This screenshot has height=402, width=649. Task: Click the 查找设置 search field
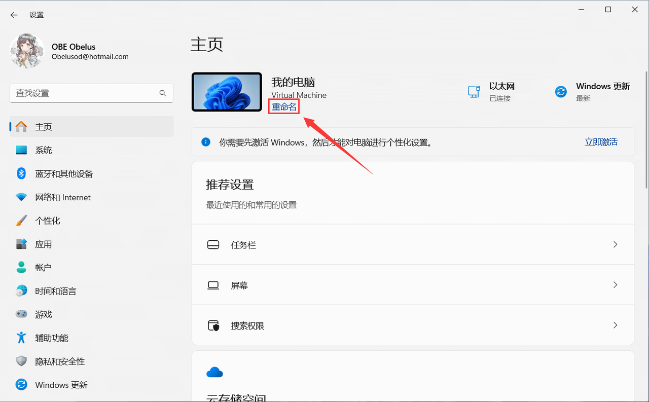[84, 93]
